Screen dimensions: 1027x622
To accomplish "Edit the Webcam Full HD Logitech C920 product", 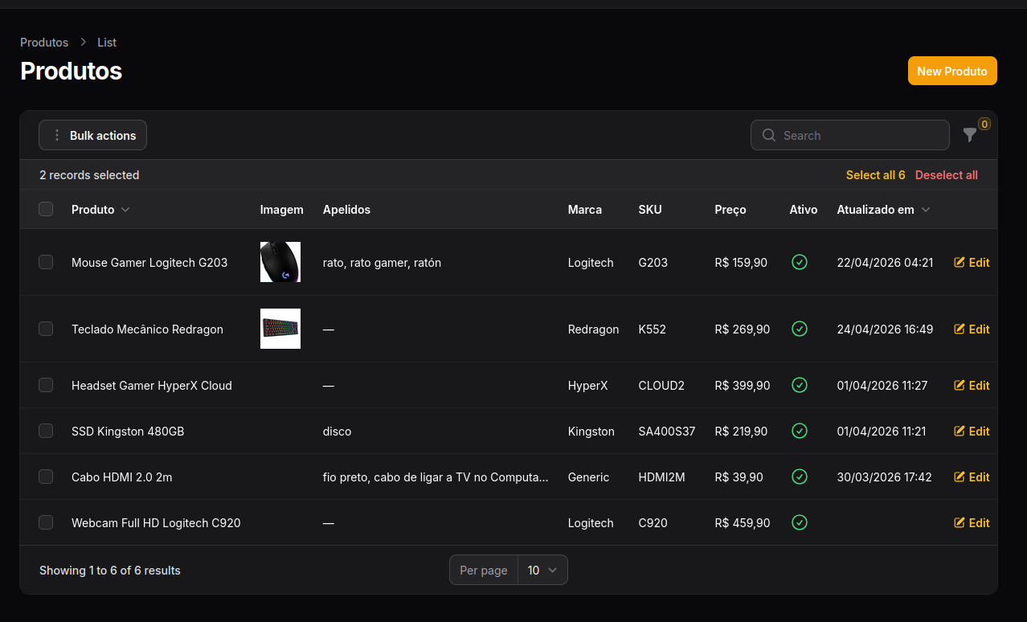I will pyautogui.click(x=972, y=523).
